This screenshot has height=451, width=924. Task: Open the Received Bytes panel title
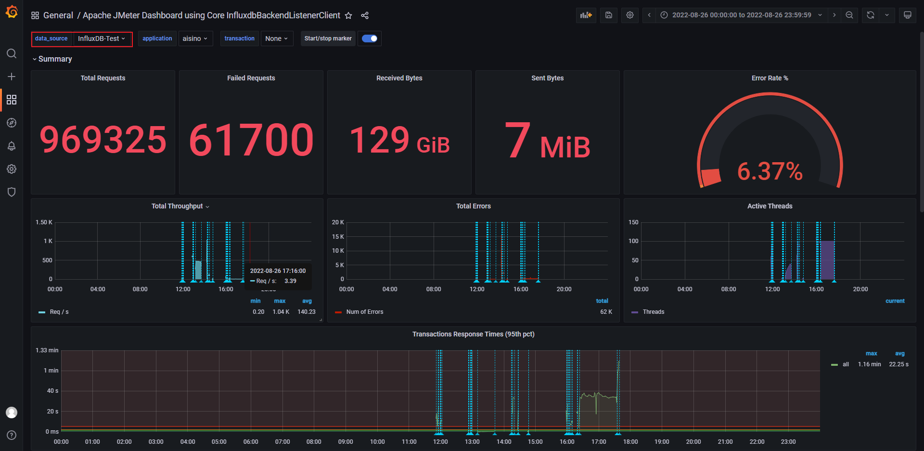coord(399,78)
